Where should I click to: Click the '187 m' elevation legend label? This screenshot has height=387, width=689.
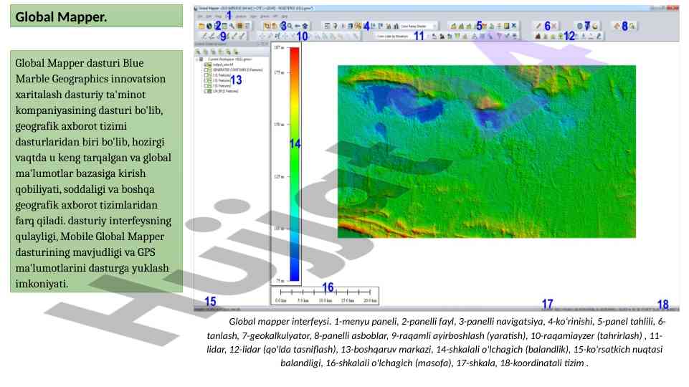point(279,47)
